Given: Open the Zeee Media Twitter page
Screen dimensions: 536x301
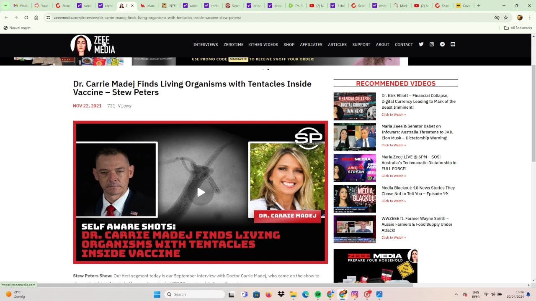Looking at the screenshot, I should [421, 44].
